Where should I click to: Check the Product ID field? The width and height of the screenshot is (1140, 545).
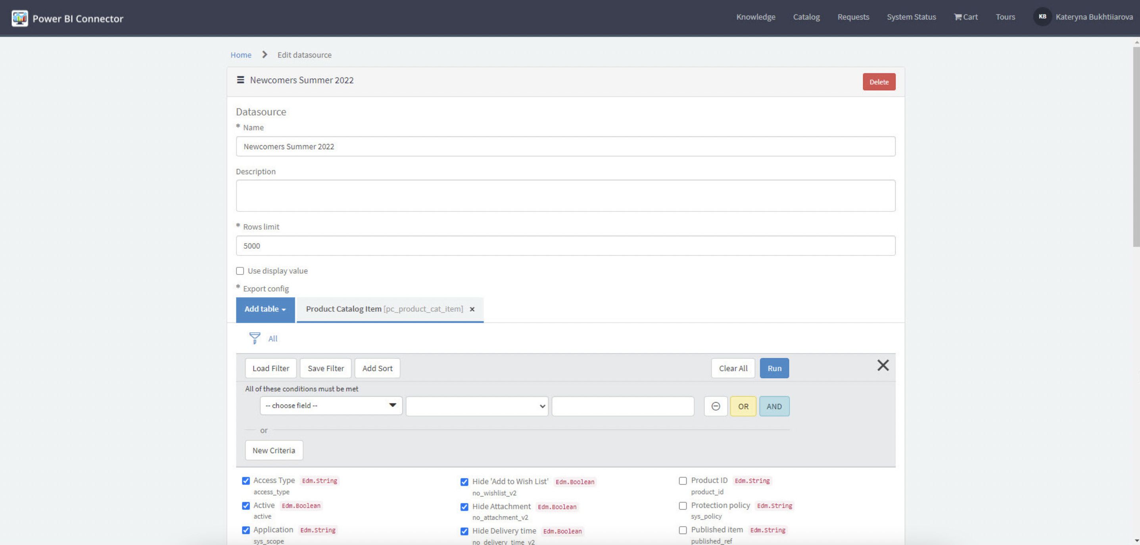pyautogui.click(x=683, y=480)
